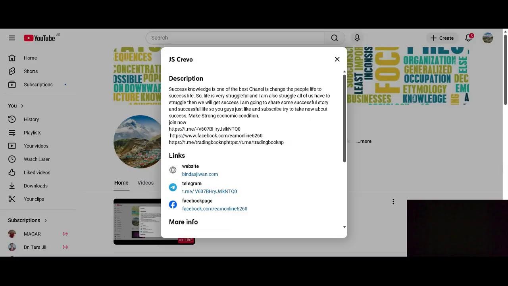Click the channel profile picture
Image resolution: width=508 pixels, height=286 pixels.
137,141
